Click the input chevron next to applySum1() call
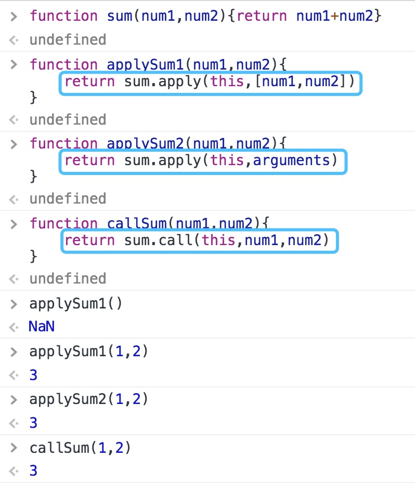 tap(14, 304)
